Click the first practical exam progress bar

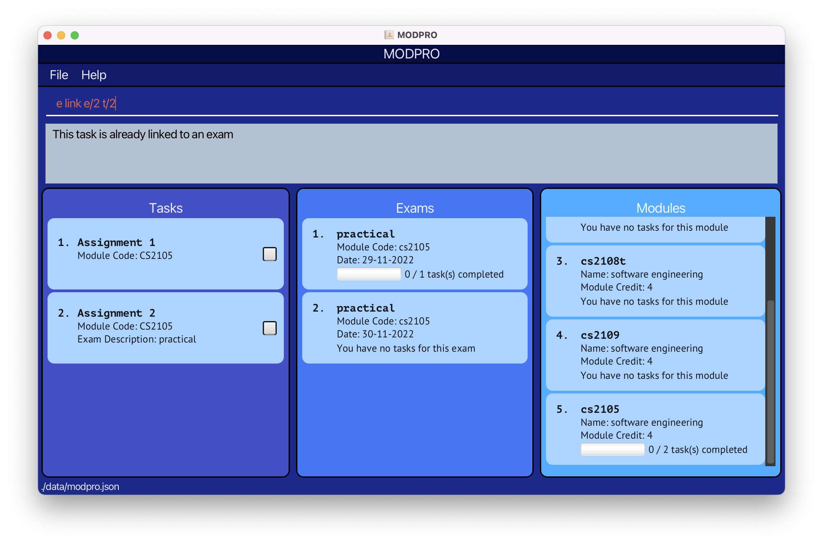pyautogui.click(x=368, y=274)
